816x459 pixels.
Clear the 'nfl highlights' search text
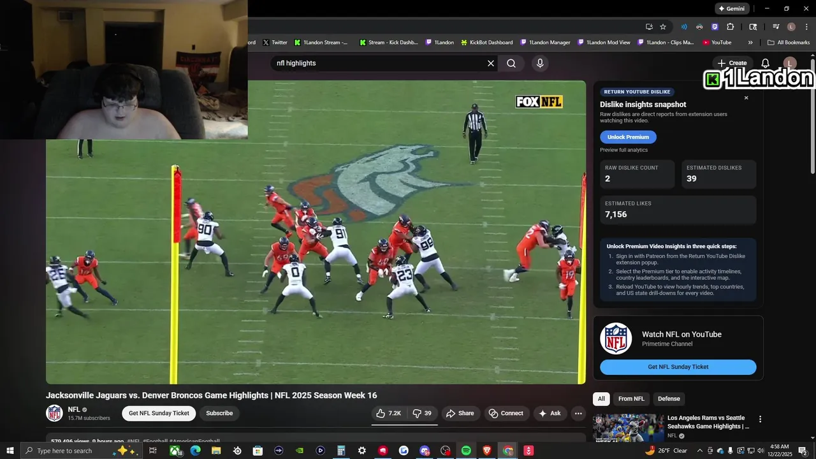point(491,63)
